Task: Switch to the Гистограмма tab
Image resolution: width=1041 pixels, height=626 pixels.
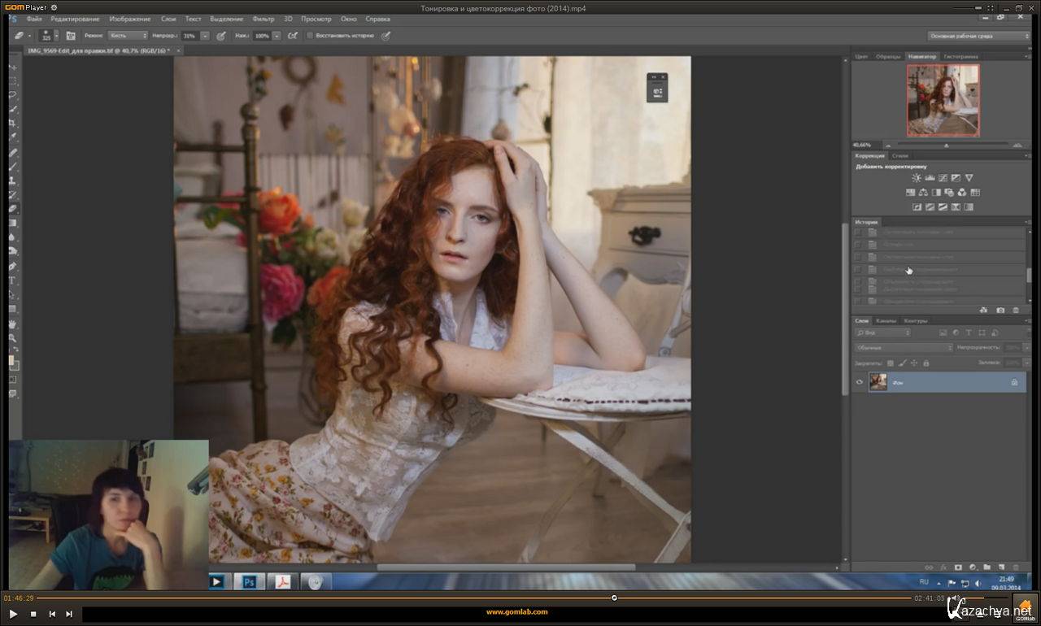Action: pyautogui.click(x=960, y=56)
